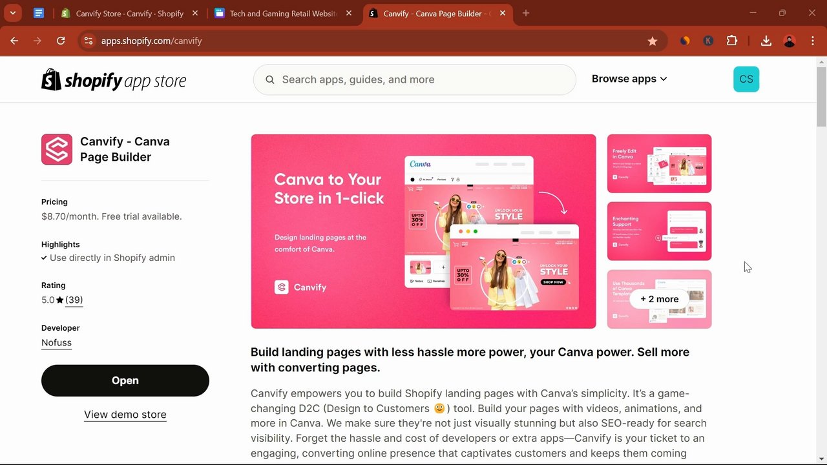The width and height of the screenshot is (827, 465).
Task: Click the $8.70/month pricing text
Action: click(x=112, y=216)
